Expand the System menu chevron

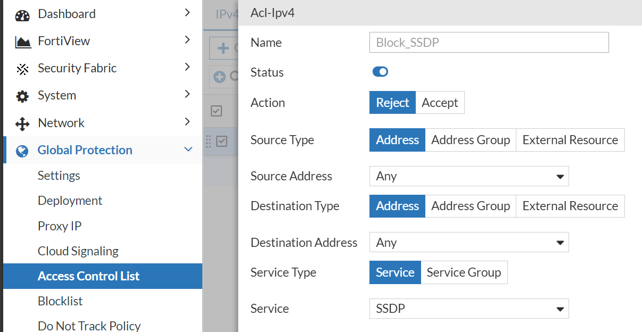point(187,94)
